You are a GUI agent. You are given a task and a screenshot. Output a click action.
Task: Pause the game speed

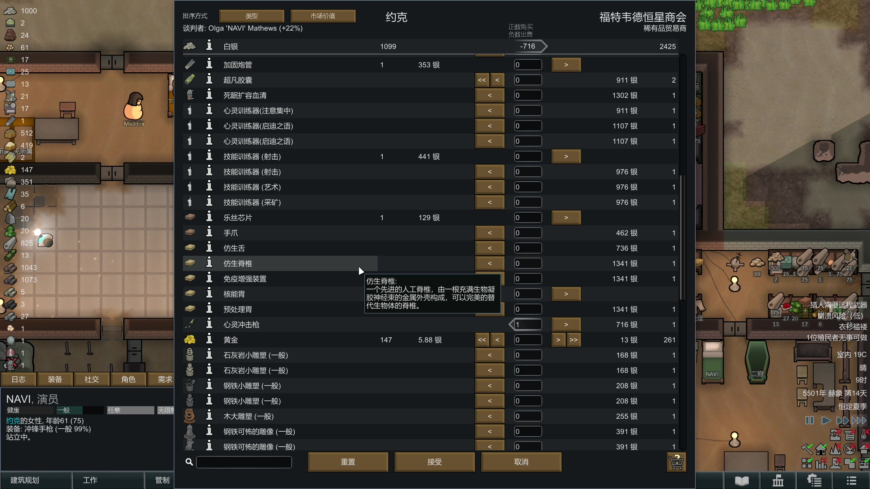810,421
